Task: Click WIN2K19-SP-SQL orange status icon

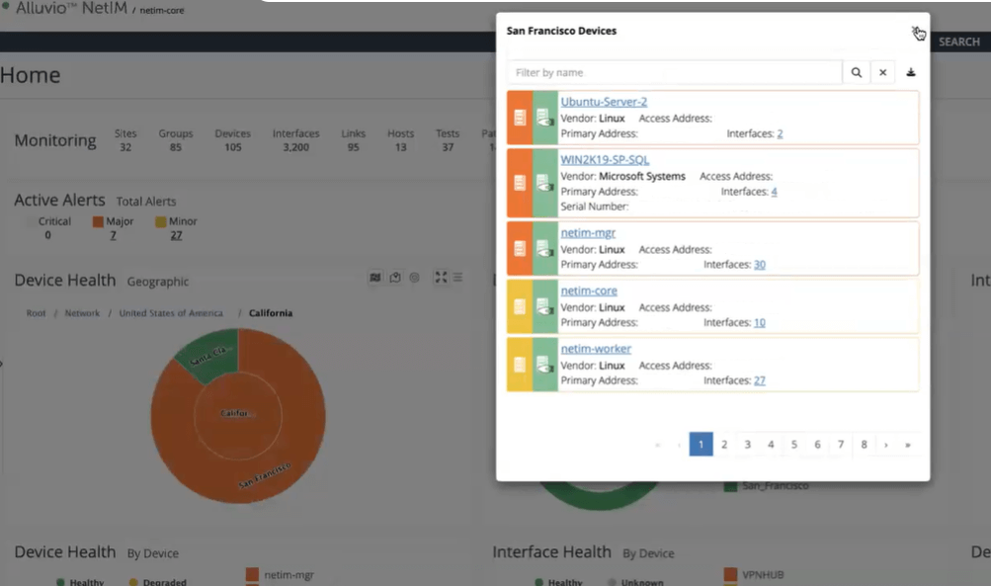Action: (520, 183)
